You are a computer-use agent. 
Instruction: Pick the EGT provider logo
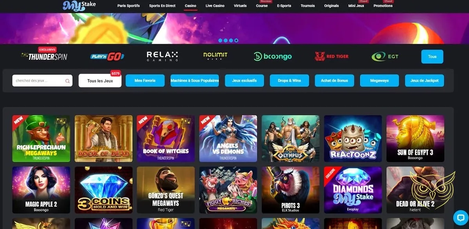tap(385, 56)
